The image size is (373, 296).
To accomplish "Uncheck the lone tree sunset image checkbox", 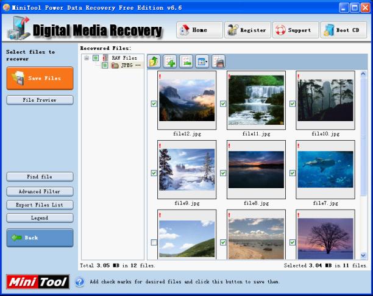I will pyautogui.click(x=293, y=242).
